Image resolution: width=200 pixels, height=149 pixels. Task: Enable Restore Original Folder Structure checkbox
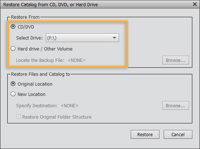coord(18,117)
